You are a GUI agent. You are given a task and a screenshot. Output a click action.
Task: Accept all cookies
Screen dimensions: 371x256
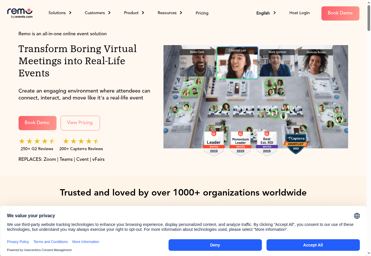(x=313, y=245)
